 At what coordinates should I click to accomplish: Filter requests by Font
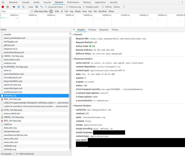[x=84, y=11]
